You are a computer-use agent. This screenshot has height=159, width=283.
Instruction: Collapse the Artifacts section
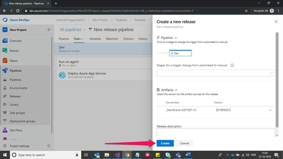click(x=176, y=90)
